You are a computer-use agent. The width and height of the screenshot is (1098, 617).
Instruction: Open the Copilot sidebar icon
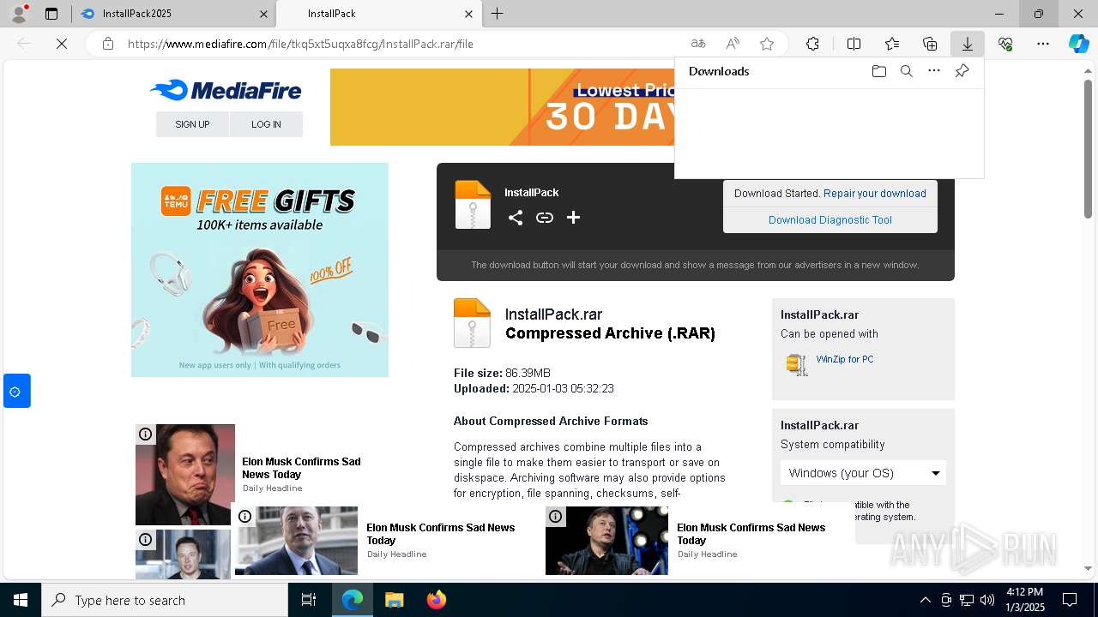[x=1079, y=44]
